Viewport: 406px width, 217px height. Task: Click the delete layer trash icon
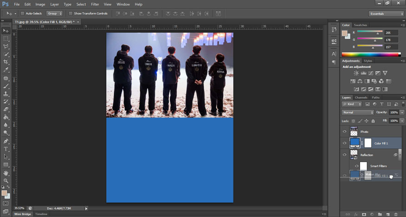tap(395, 214)
